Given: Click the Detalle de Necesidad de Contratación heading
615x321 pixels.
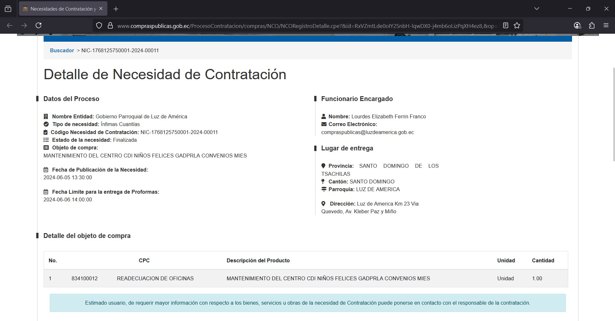Looking at the screenshot, I should (165, 74).
